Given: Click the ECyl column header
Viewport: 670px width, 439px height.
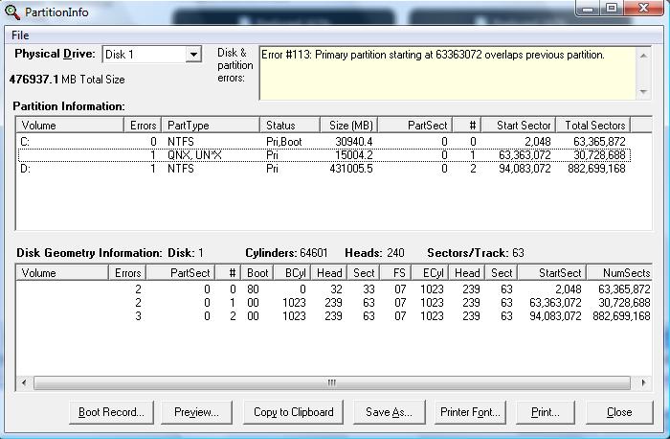Looking at the screenshot, I should pos(430,273).
